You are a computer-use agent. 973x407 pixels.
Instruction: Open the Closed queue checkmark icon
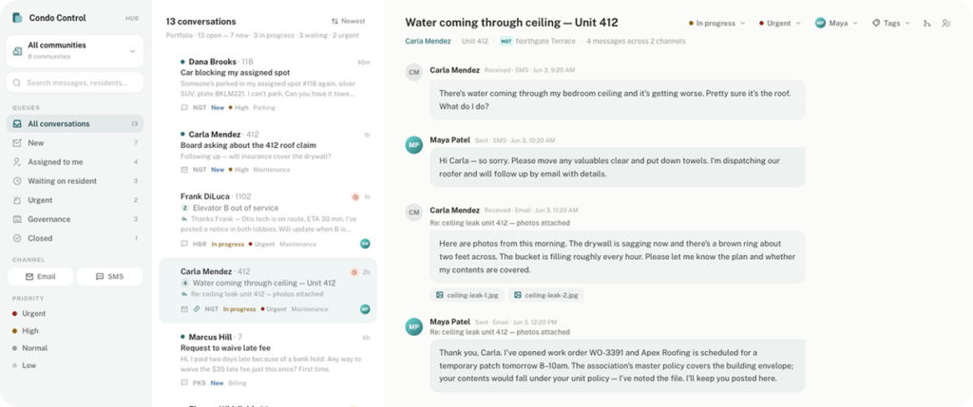pyautogui.click(x=17, y=238)
